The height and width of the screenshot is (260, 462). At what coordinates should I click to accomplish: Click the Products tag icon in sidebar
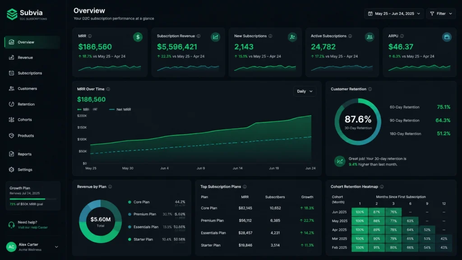pos(11,135)
